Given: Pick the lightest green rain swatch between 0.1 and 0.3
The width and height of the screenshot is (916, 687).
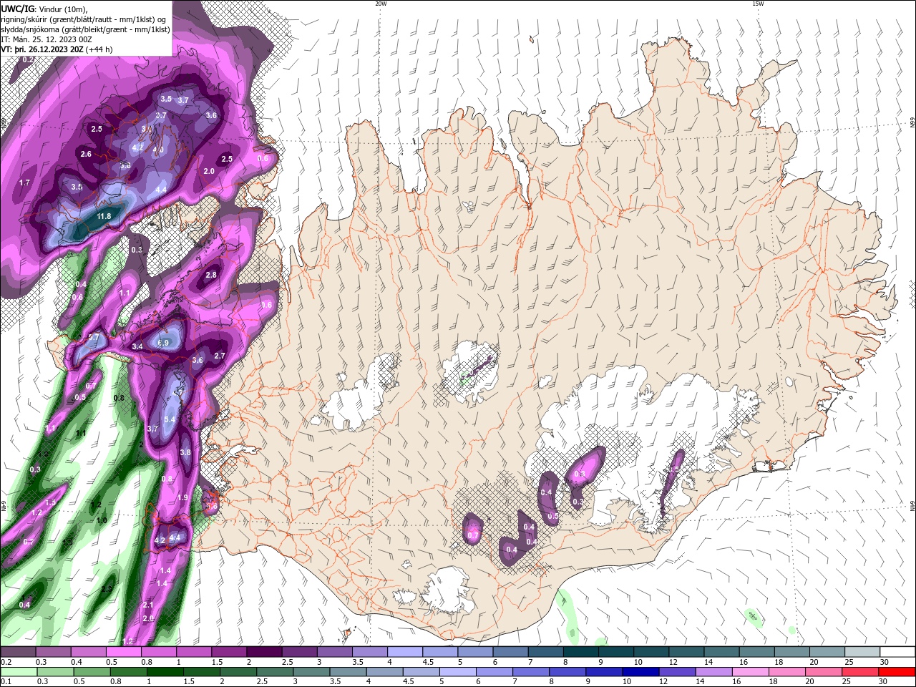Looking at the screenshot, I should [x=19, y=672].
